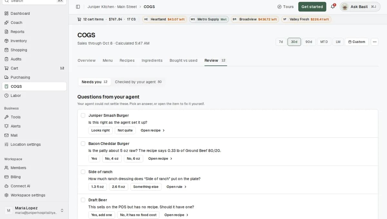Click the Inventory box icon
The image size is (387, 219).
[x=6, y=41]
